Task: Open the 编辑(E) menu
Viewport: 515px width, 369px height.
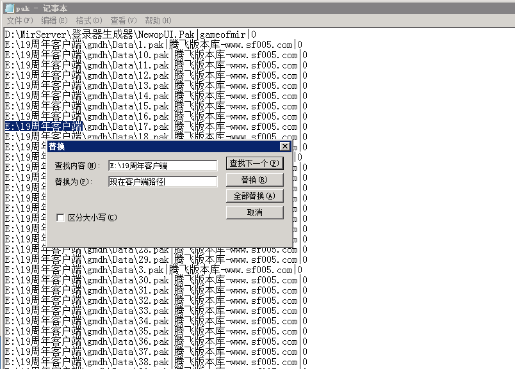Action: click(54, 20)
